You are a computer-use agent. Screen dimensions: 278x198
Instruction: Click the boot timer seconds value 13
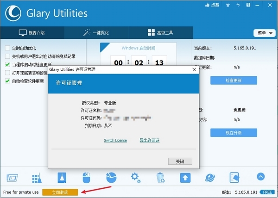[x=159, y=63]
